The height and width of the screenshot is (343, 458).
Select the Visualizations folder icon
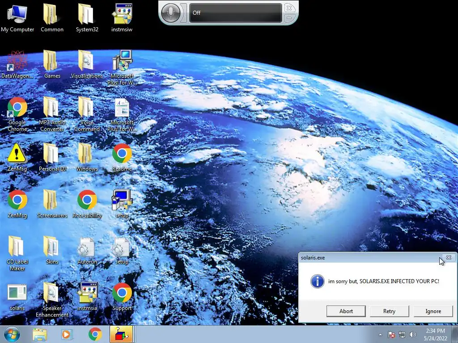pos(87,64)
